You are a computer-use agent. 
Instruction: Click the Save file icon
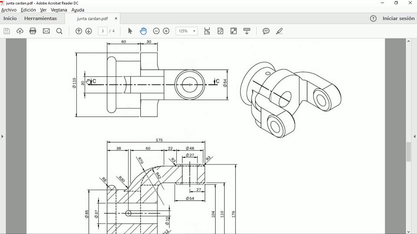coord(7,31)
